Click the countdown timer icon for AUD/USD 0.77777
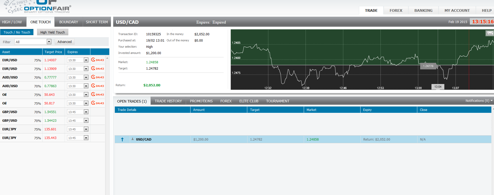 click(x=93, y=77)
